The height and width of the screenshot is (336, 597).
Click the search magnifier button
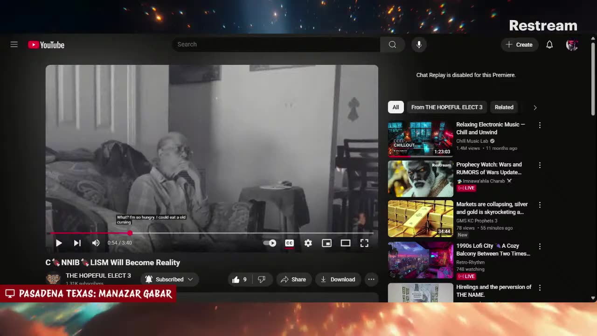(x=392, y=44)
